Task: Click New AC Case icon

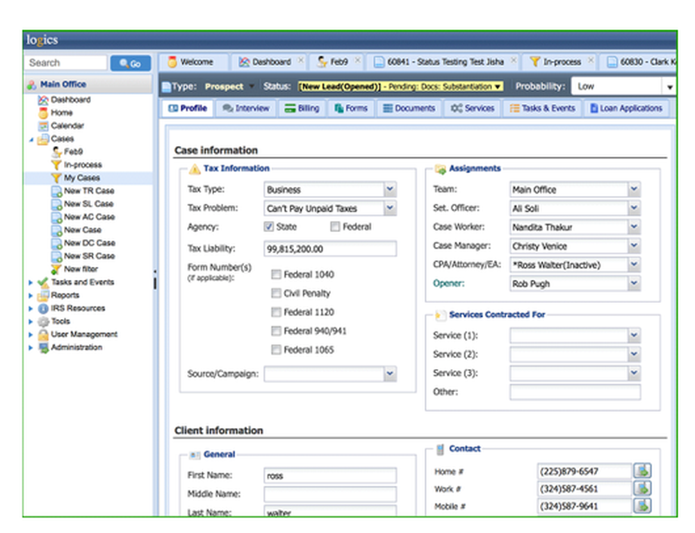Action: pos(56,218)
